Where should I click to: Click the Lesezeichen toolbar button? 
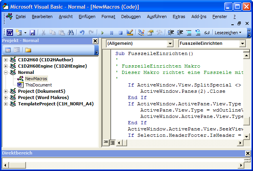(228, 33)
